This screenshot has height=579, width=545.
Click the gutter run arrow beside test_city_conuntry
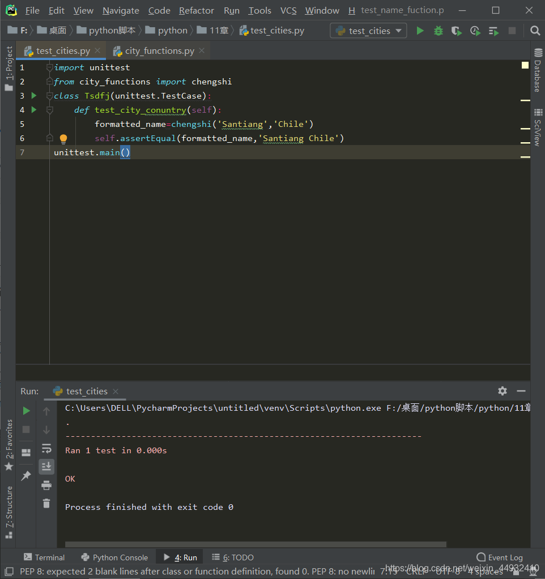coord(34,110)
